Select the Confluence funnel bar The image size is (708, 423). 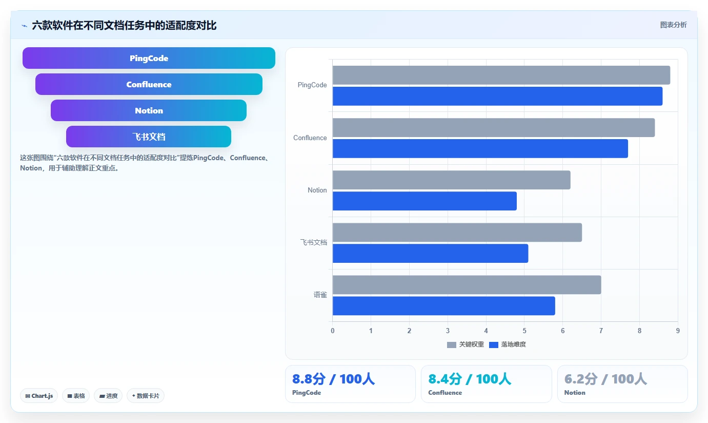149,84
